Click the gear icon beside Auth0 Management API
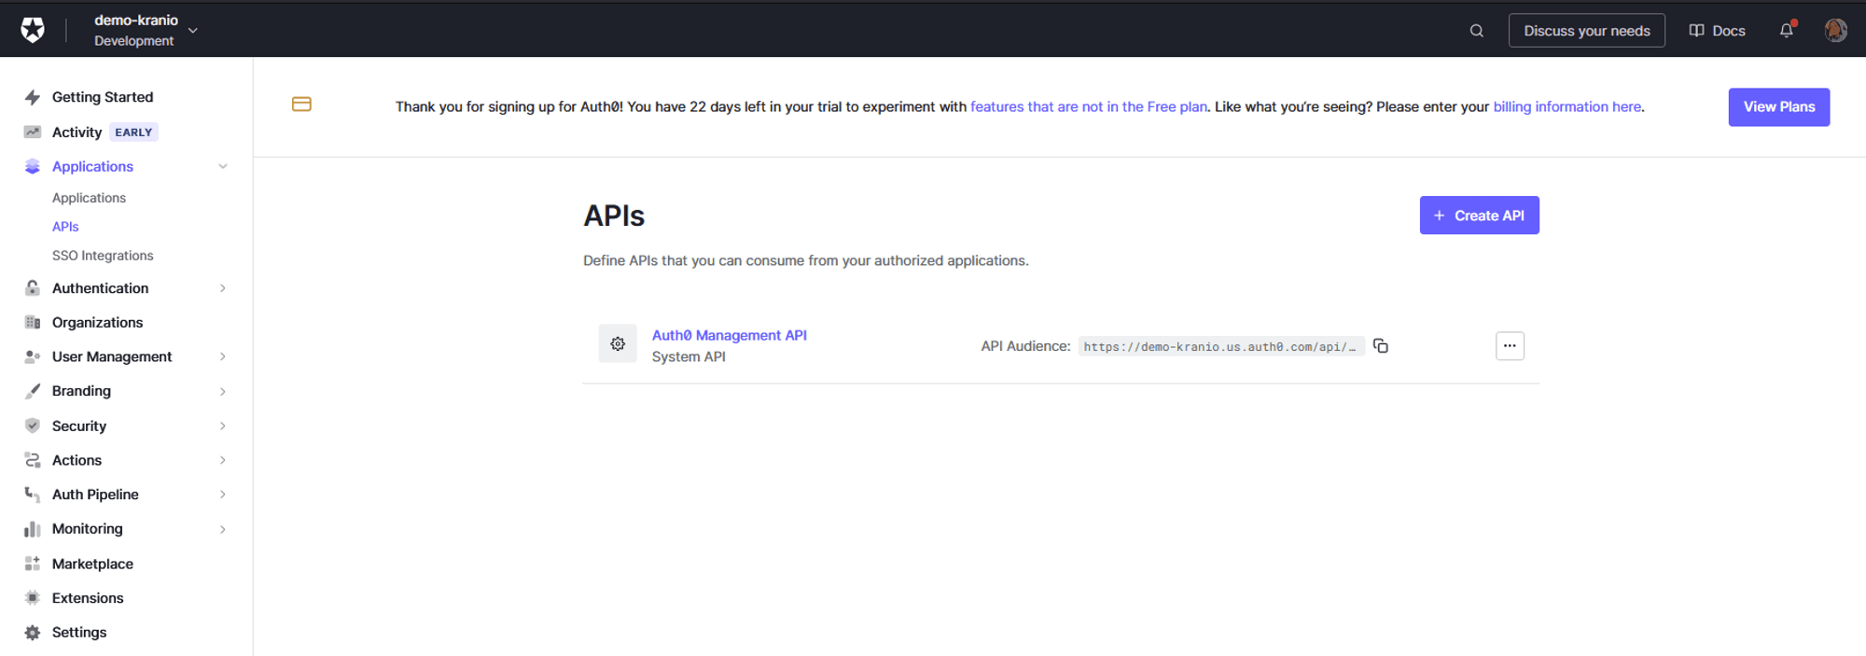The height and width of the screenshot is (656, 1866). click(618, 344)
